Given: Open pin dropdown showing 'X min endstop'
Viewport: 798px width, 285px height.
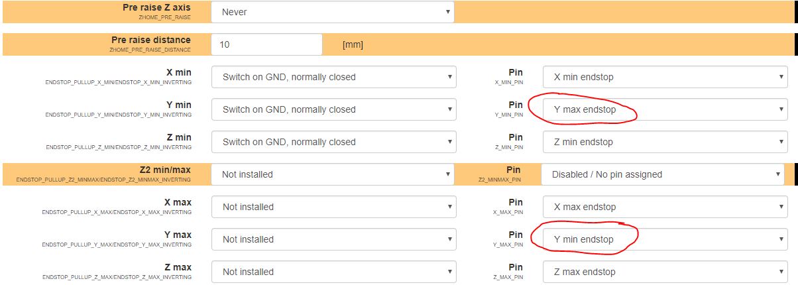Looking at the screenshot, I should point(665,77).
